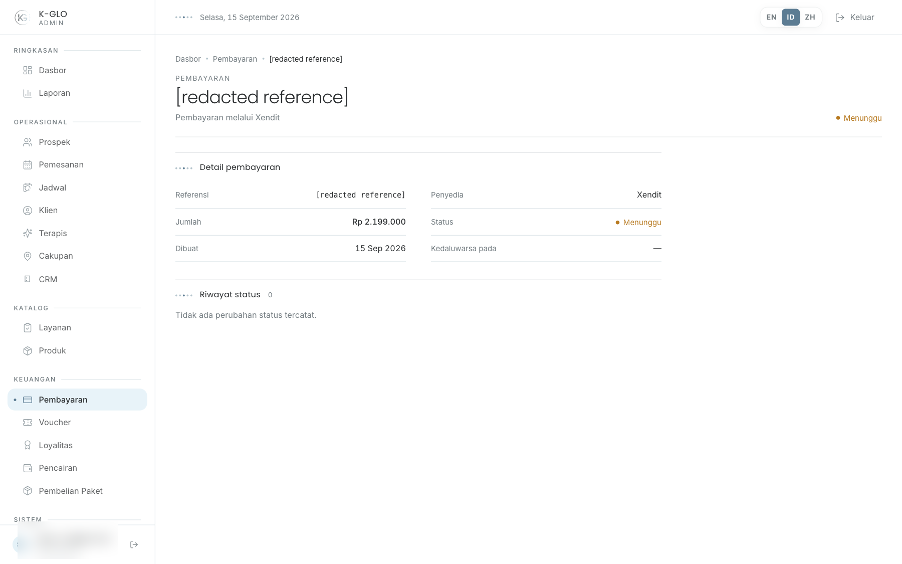
Task: Click the K-GLO logo
Action: coord(22,18)
